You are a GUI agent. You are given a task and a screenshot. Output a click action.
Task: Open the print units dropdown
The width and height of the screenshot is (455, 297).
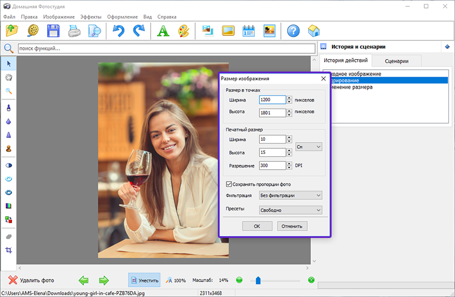[309, 147]
